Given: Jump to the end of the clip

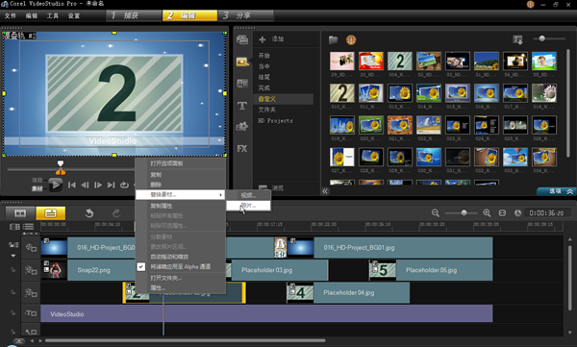Looking at the screenshot, I should 111,185.
